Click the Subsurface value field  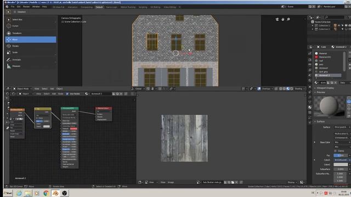pos(341,169)
